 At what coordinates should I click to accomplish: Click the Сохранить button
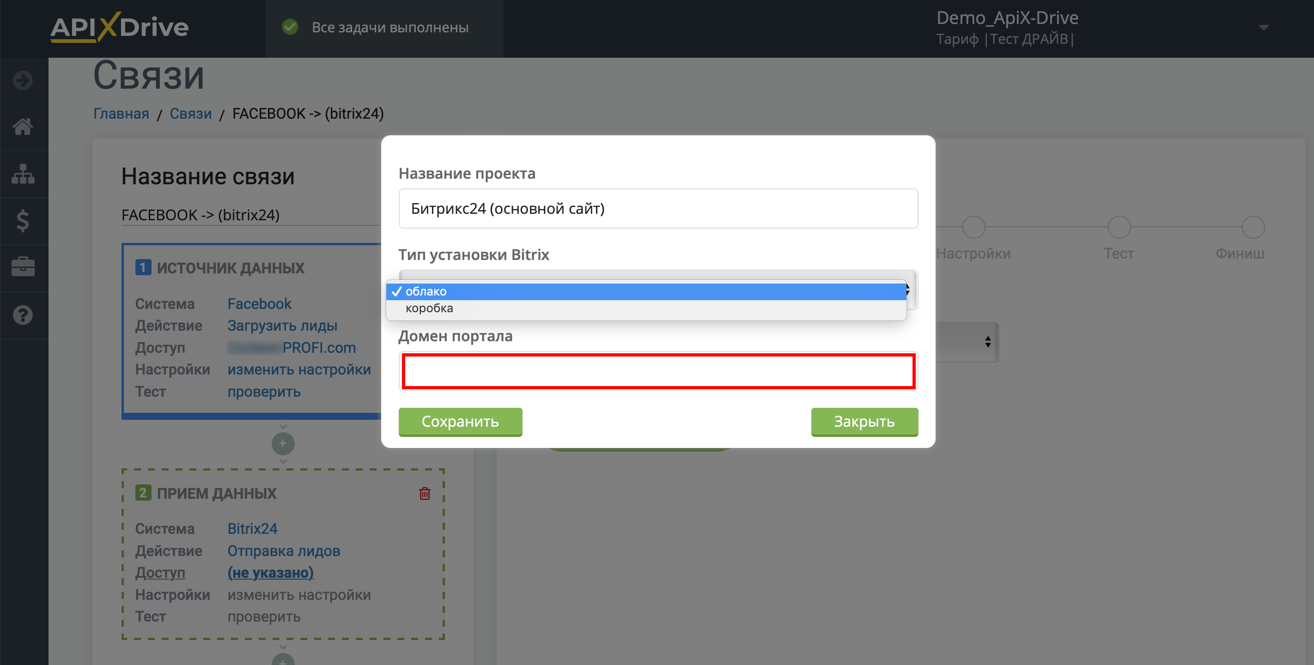point(460,422)
